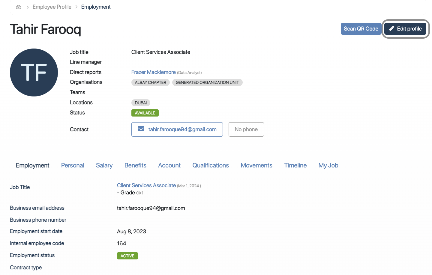Image resolution: width=432 pixels, height=275 pixels.
Task: Click the envelope icon beside email address
Action: click(141, 129)
